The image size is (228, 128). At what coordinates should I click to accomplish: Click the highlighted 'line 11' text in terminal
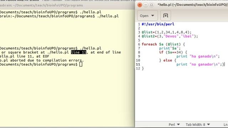78,52
